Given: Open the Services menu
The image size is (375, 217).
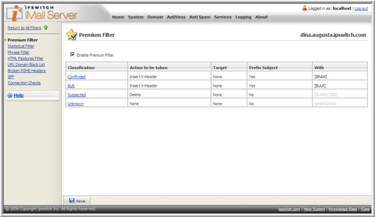Looking at the screenshot, I should click(223, 17).
